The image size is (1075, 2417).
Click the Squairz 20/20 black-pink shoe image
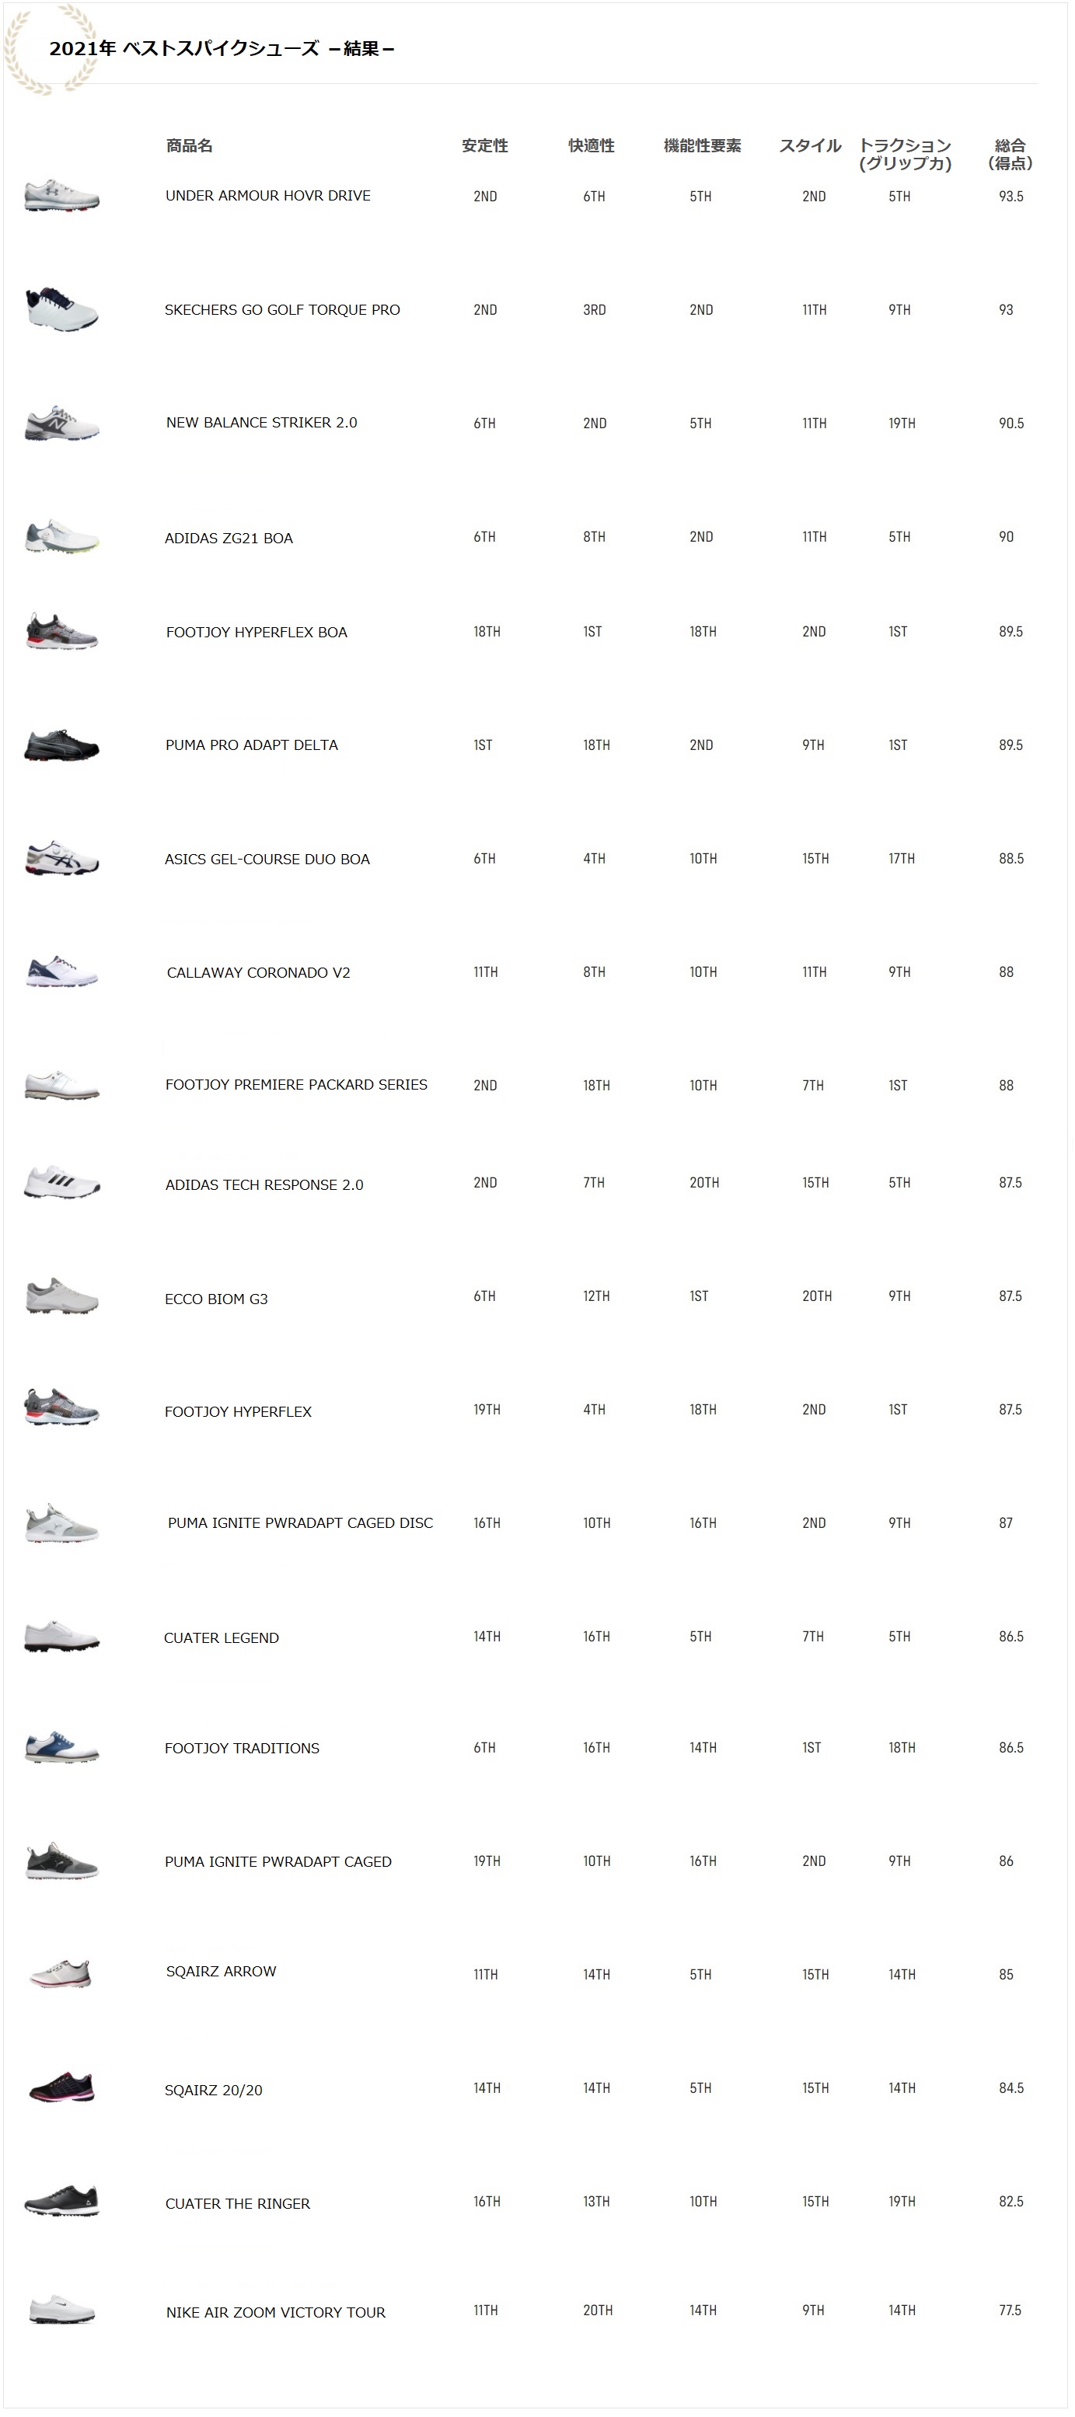pyautogui.click(x=61, y=2088)
